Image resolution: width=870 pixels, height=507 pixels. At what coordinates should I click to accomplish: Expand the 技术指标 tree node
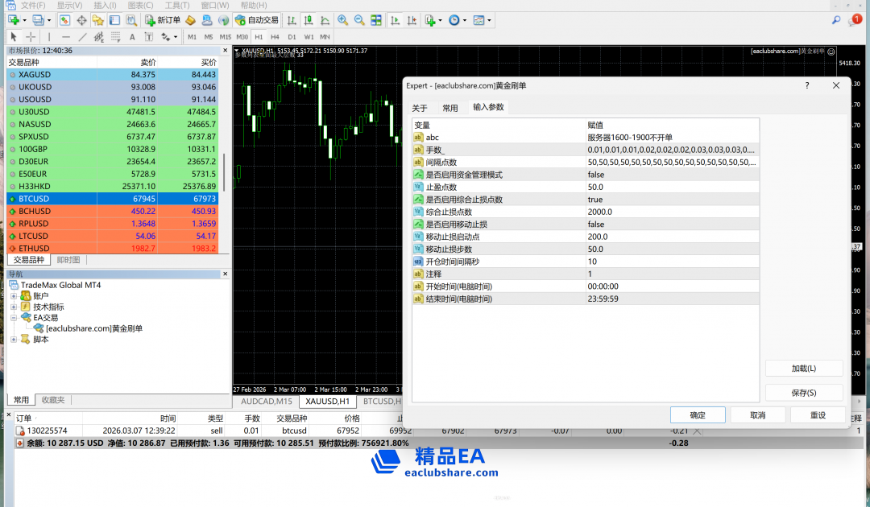[x=14, y=307]
